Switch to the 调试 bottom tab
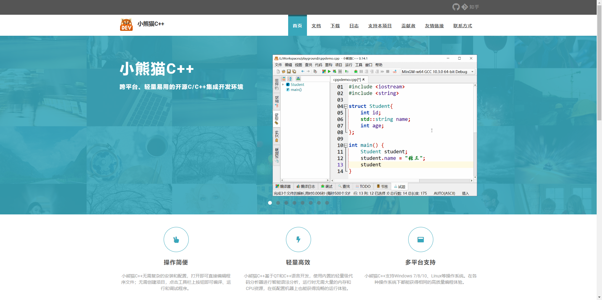602x300 pixels. 327,187
